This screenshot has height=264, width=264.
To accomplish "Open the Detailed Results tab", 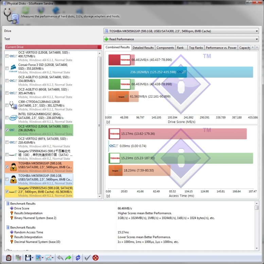I will (143, 48).
